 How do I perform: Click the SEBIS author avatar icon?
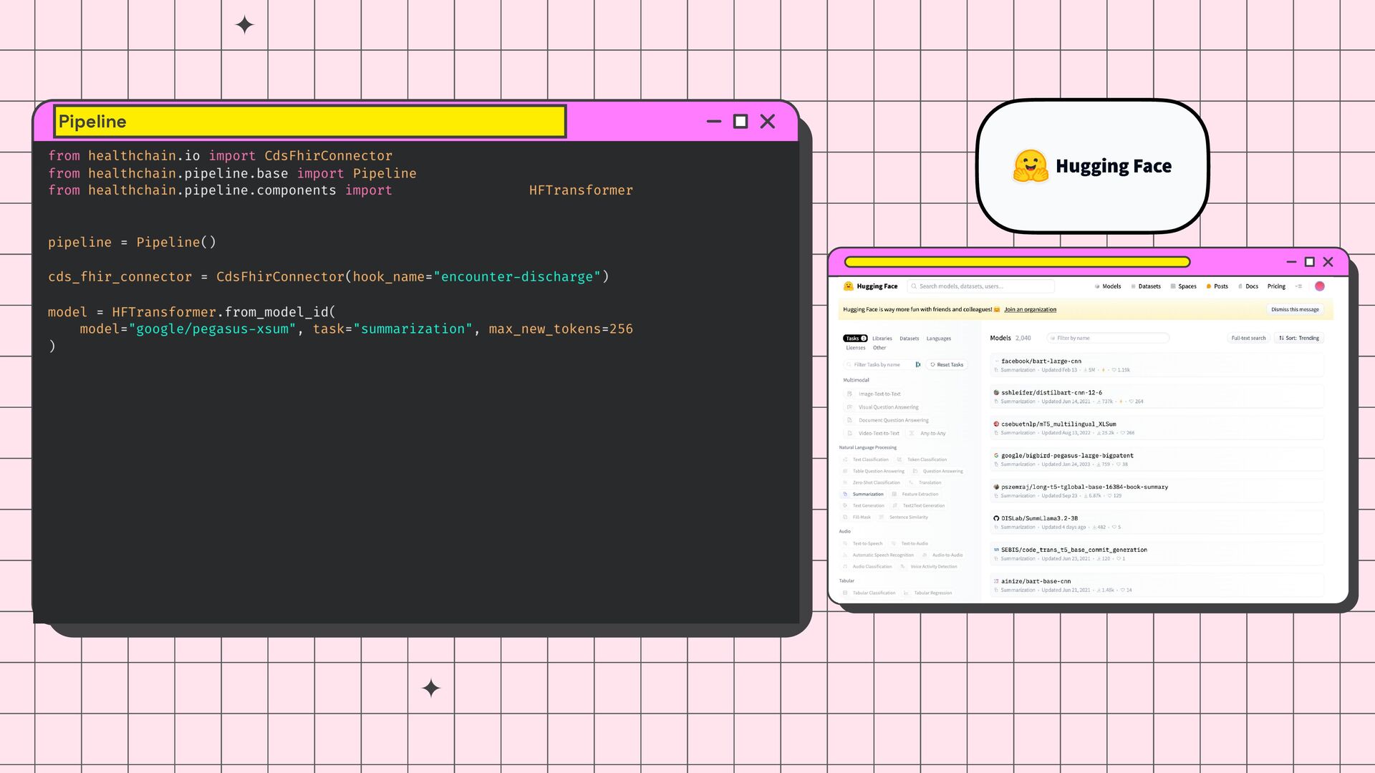[996, 550]
